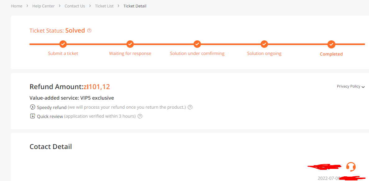Click the Solution under comfirming checkmark circle
This screenshot has width=369, height=181.
[x=197, y=44]
